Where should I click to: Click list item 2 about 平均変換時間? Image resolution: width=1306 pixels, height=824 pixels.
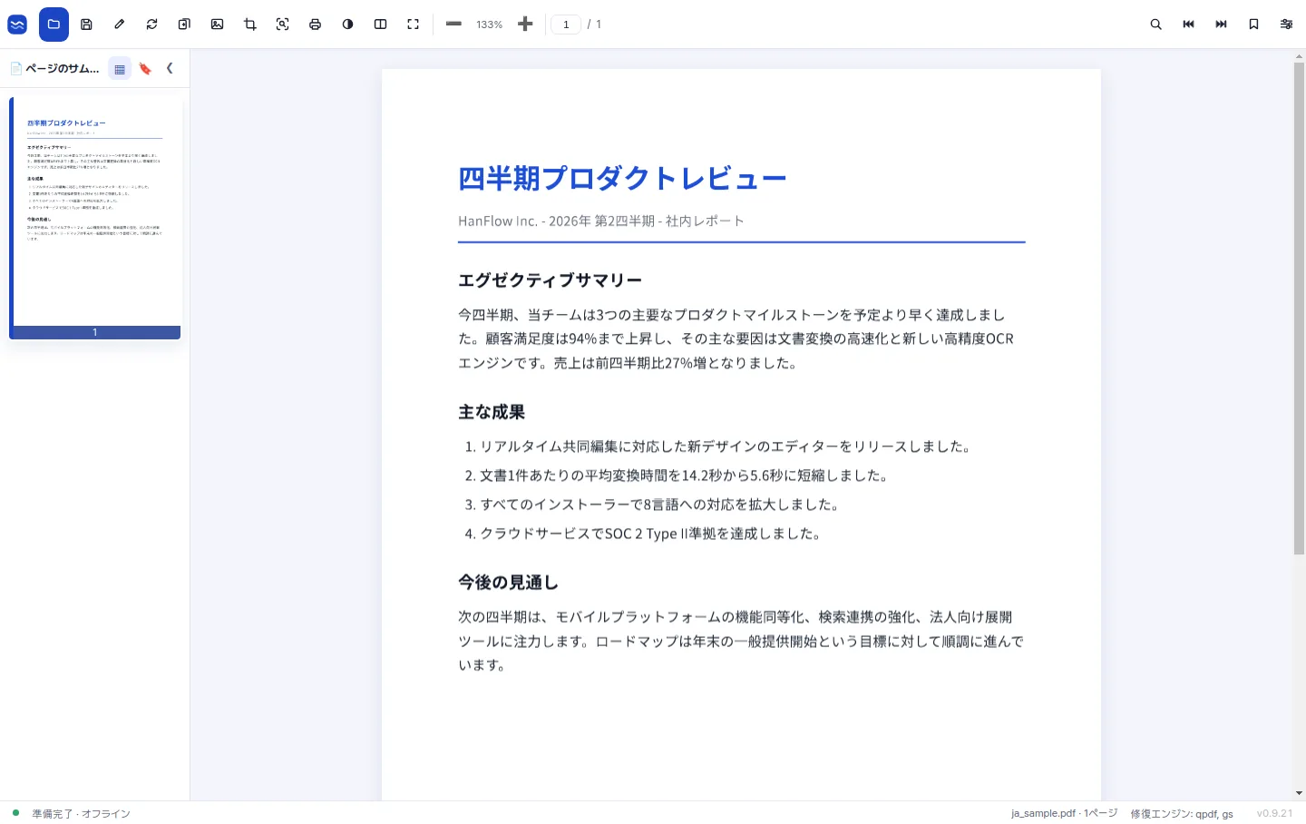[x=678, y=476]
